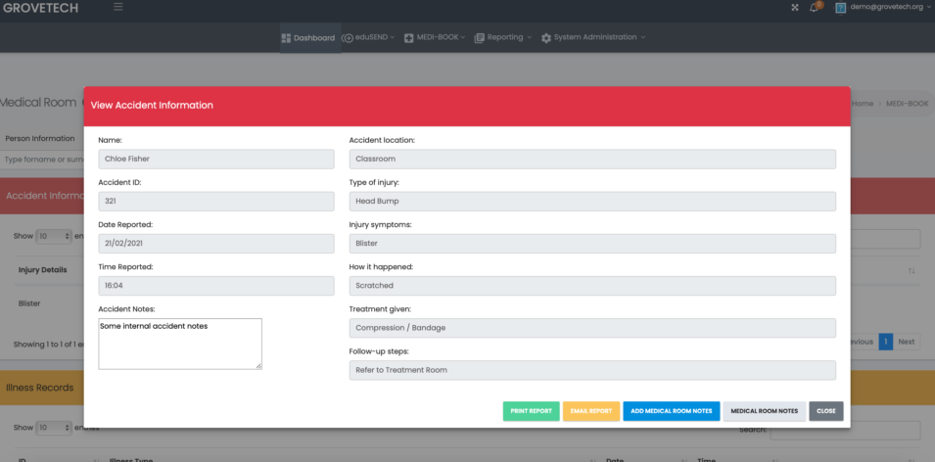Open the notifications bell icon

point(815,8)
